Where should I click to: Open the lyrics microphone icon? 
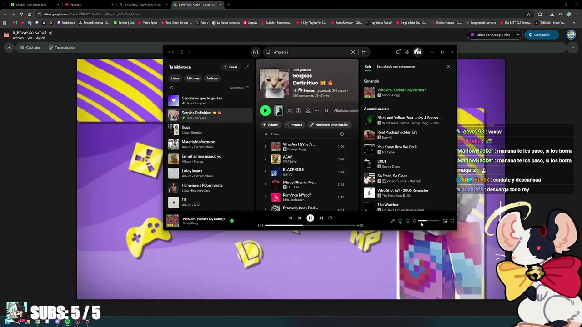393,221
